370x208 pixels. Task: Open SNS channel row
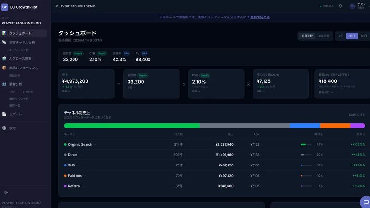pos(214,165)
